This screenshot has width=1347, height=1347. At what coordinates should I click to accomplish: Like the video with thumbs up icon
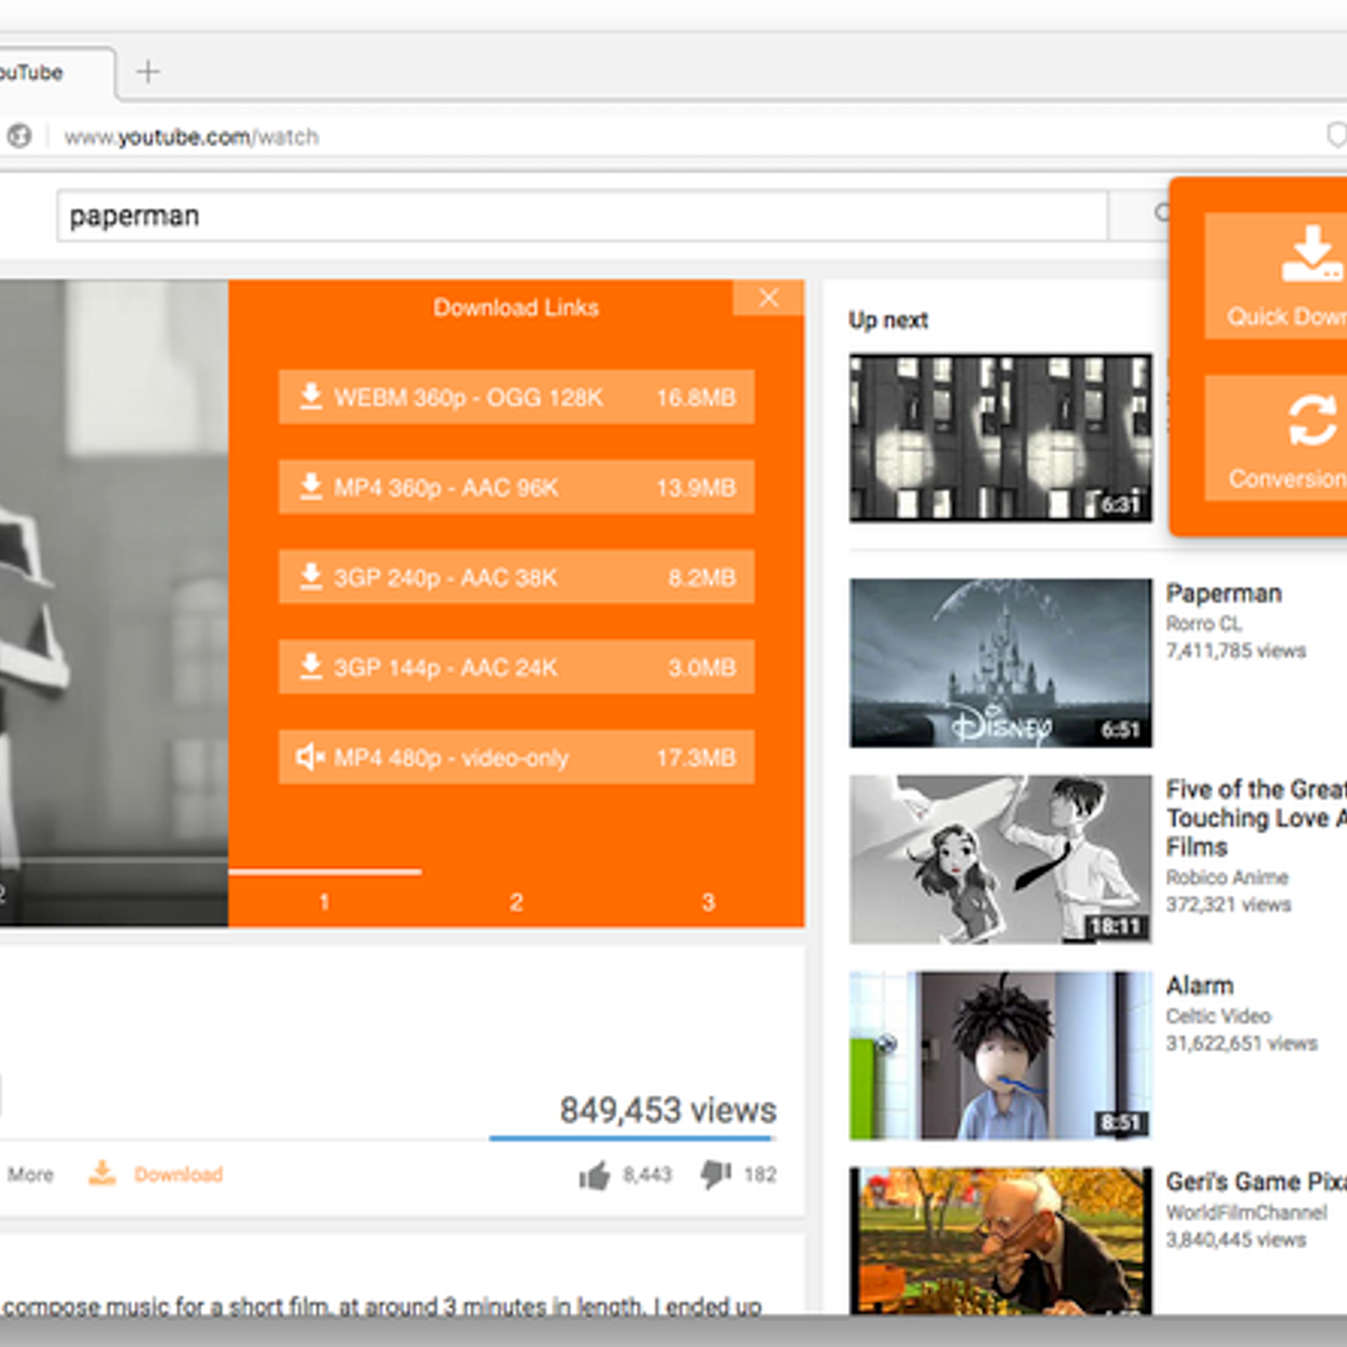[x=594, y=1175]
